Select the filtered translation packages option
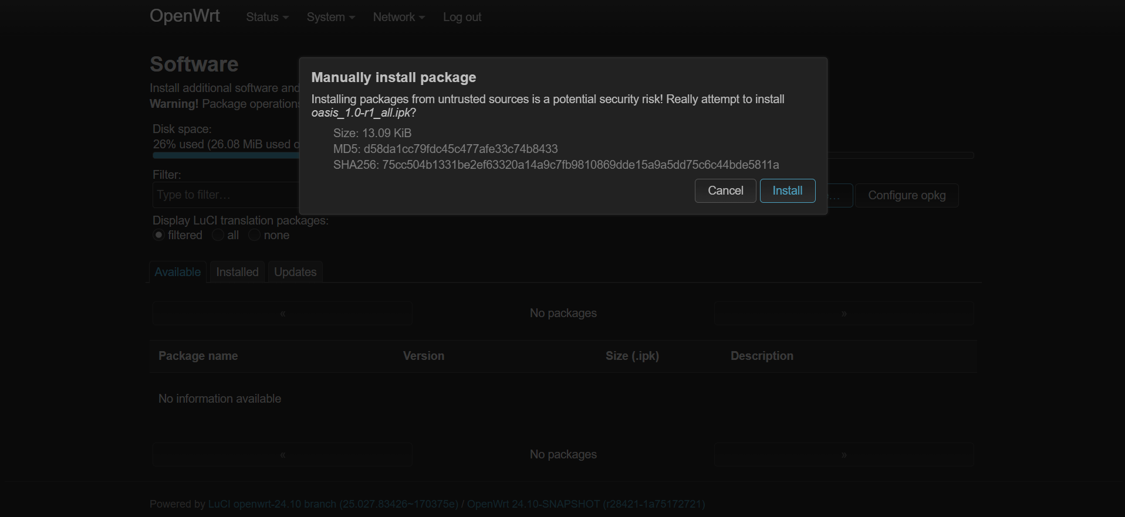Viewport: 1125px width, 517px height. (158, 235)
